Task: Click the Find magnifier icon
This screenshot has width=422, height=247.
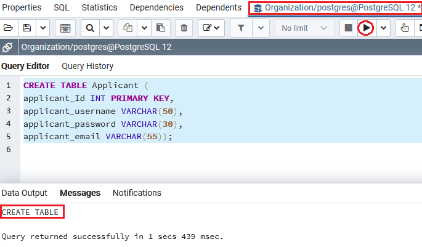Action: click(90, 28)
